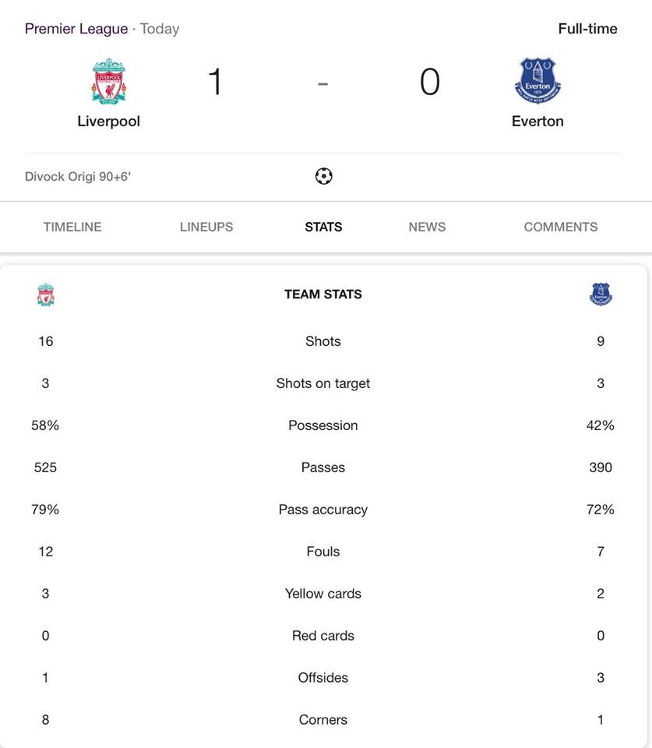
Task: Click the Corners stat row label
Action: [323, 720]
